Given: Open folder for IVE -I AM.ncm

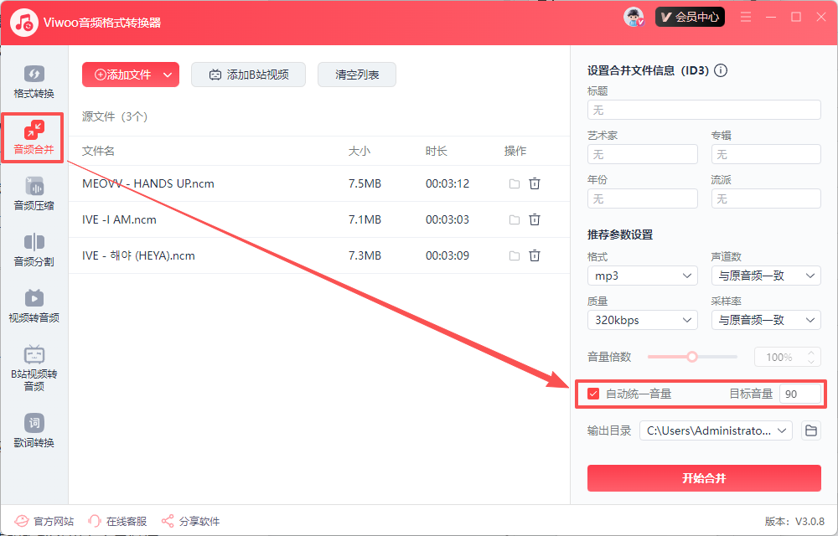Looking at the screenshot, I should (515, 219).
